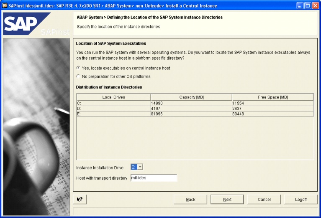Click free space value 11554
The width and height of the screenshot is (321, 218).
[238, 103]
